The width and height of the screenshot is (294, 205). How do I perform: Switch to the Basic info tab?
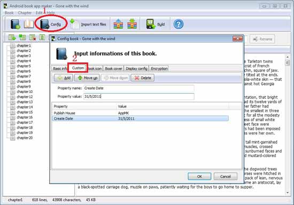[x=60, y=68]
